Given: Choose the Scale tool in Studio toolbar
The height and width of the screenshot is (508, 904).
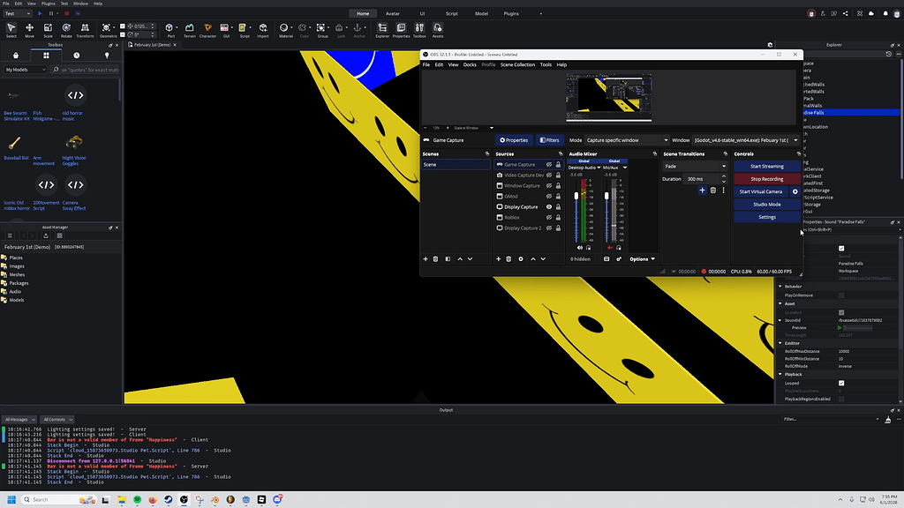Looking at the screenshot, I should click(x=48, y=30).
